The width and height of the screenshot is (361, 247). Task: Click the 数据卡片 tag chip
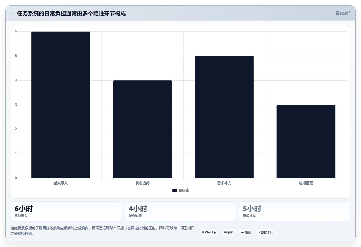pyautogui.click(x=266, y=232)
